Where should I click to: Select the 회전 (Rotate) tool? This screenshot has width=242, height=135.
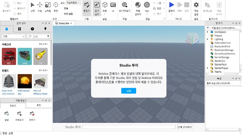pyautogui.click(x=56, y=7)
